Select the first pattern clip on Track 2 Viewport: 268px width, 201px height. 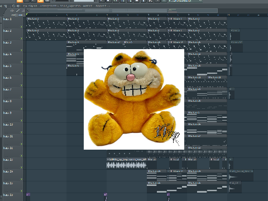[46, 35]
